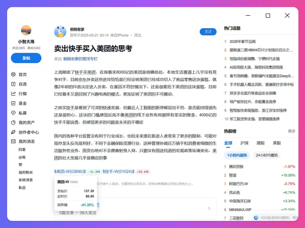
Task: Switch to the 美股 tab
Action: coord(277,143)
